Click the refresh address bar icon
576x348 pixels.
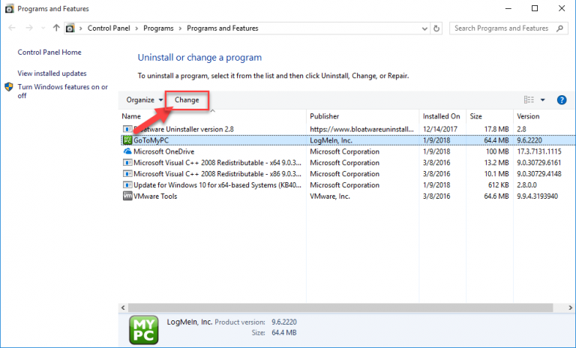pos(436,28)
